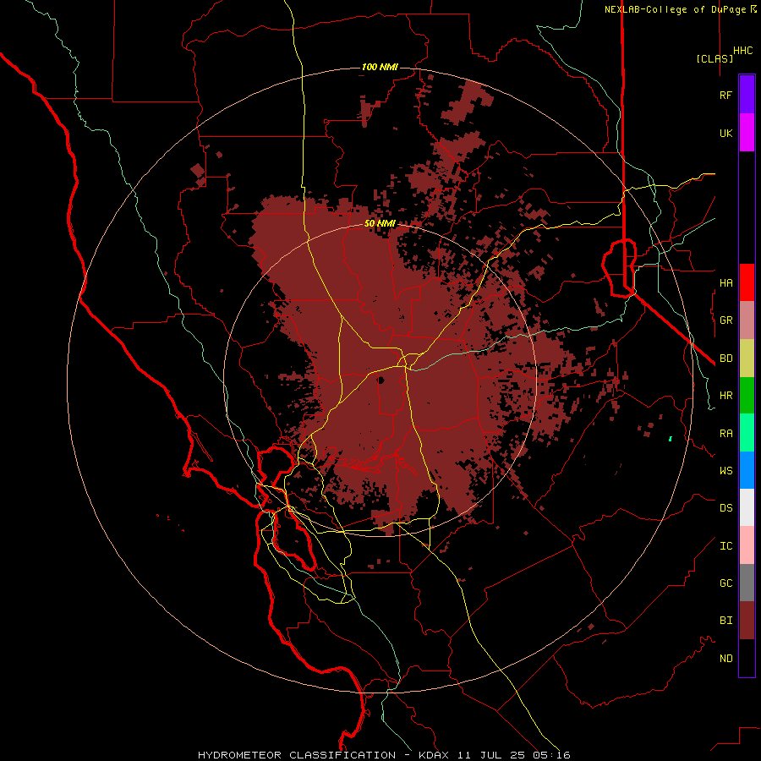Click the GR legend label

coord(725,320)
